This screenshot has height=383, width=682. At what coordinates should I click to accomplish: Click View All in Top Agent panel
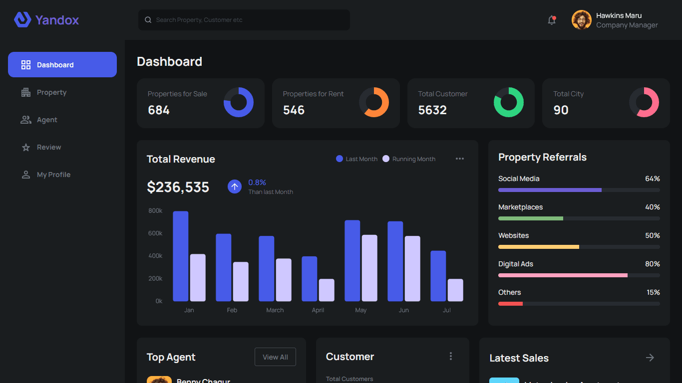point(275,357)
